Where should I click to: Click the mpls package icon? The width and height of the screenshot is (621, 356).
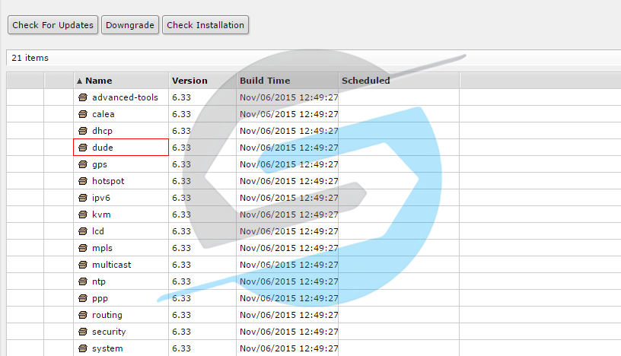click(83, 248)
